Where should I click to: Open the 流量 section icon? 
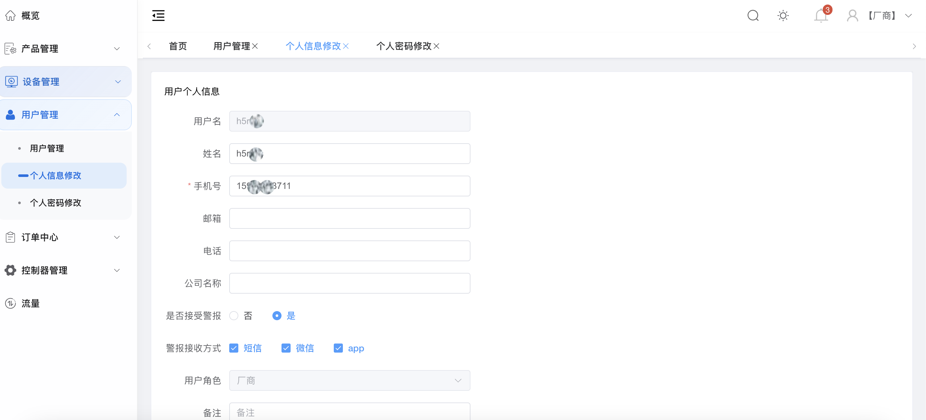point(10,303)
